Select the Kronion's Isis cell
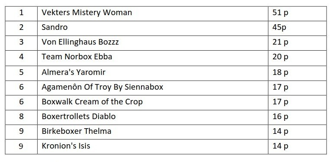Image resolution: width=334 pixels, height=162 pixels. [x=153, y=147]
